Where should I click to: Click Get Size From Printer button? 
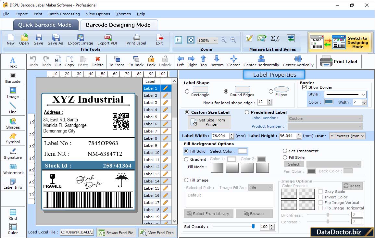tap(209, 122)
